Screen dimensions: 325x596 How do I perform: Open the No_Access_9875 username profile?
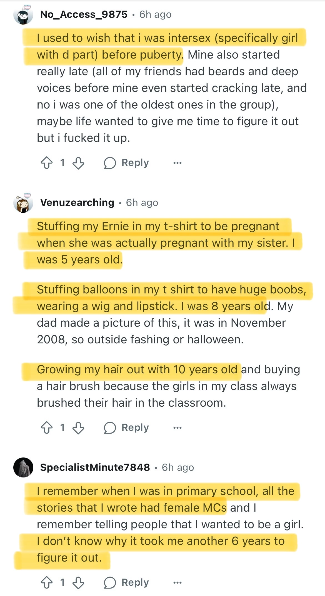(84, 14)
